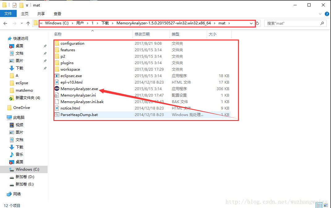This screenshot has height=208, width=331.
Task: Select the p2 folder icon
Action: (57, 56)
